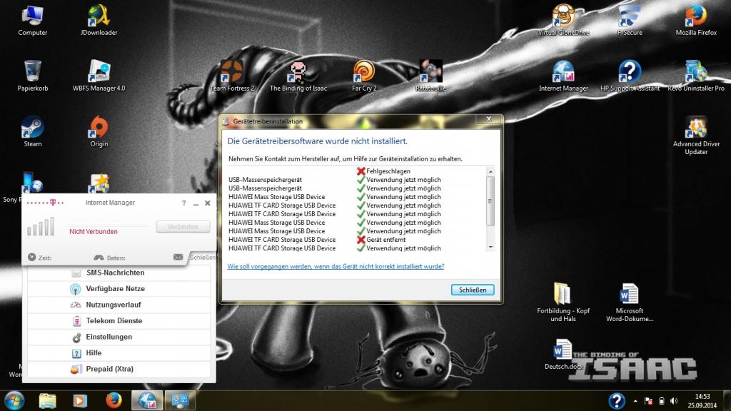Open Internet Manager desktop shortcut
Viewport: 731px width, 411px height.
pos(564,76)
